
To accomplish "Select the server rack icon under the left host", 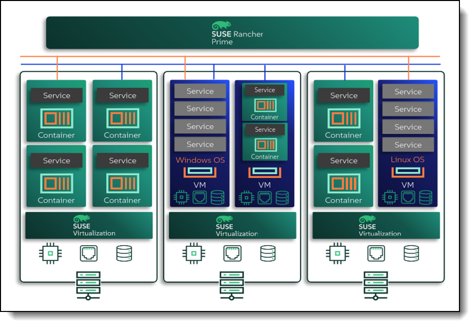I will 88,285.
